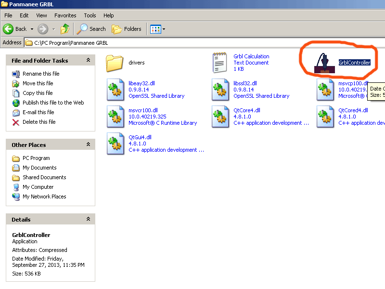Collapse the Details panel
Image resolution: width=385 pixels, height=289 pixels.
[x=88, y=219]
